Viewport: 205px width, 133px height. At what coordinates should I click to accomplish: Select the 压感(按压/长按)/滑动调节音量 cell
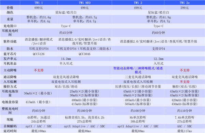(138, 87)
